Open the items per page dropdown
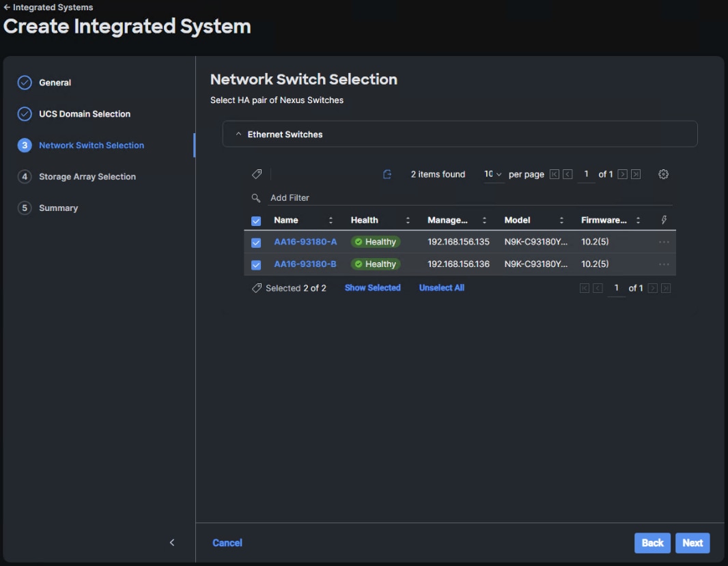728x566 pixels. pos(493,175)
